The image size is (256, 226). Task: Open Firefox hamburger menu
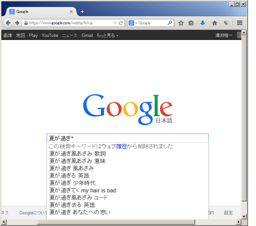tap(239, 23)
